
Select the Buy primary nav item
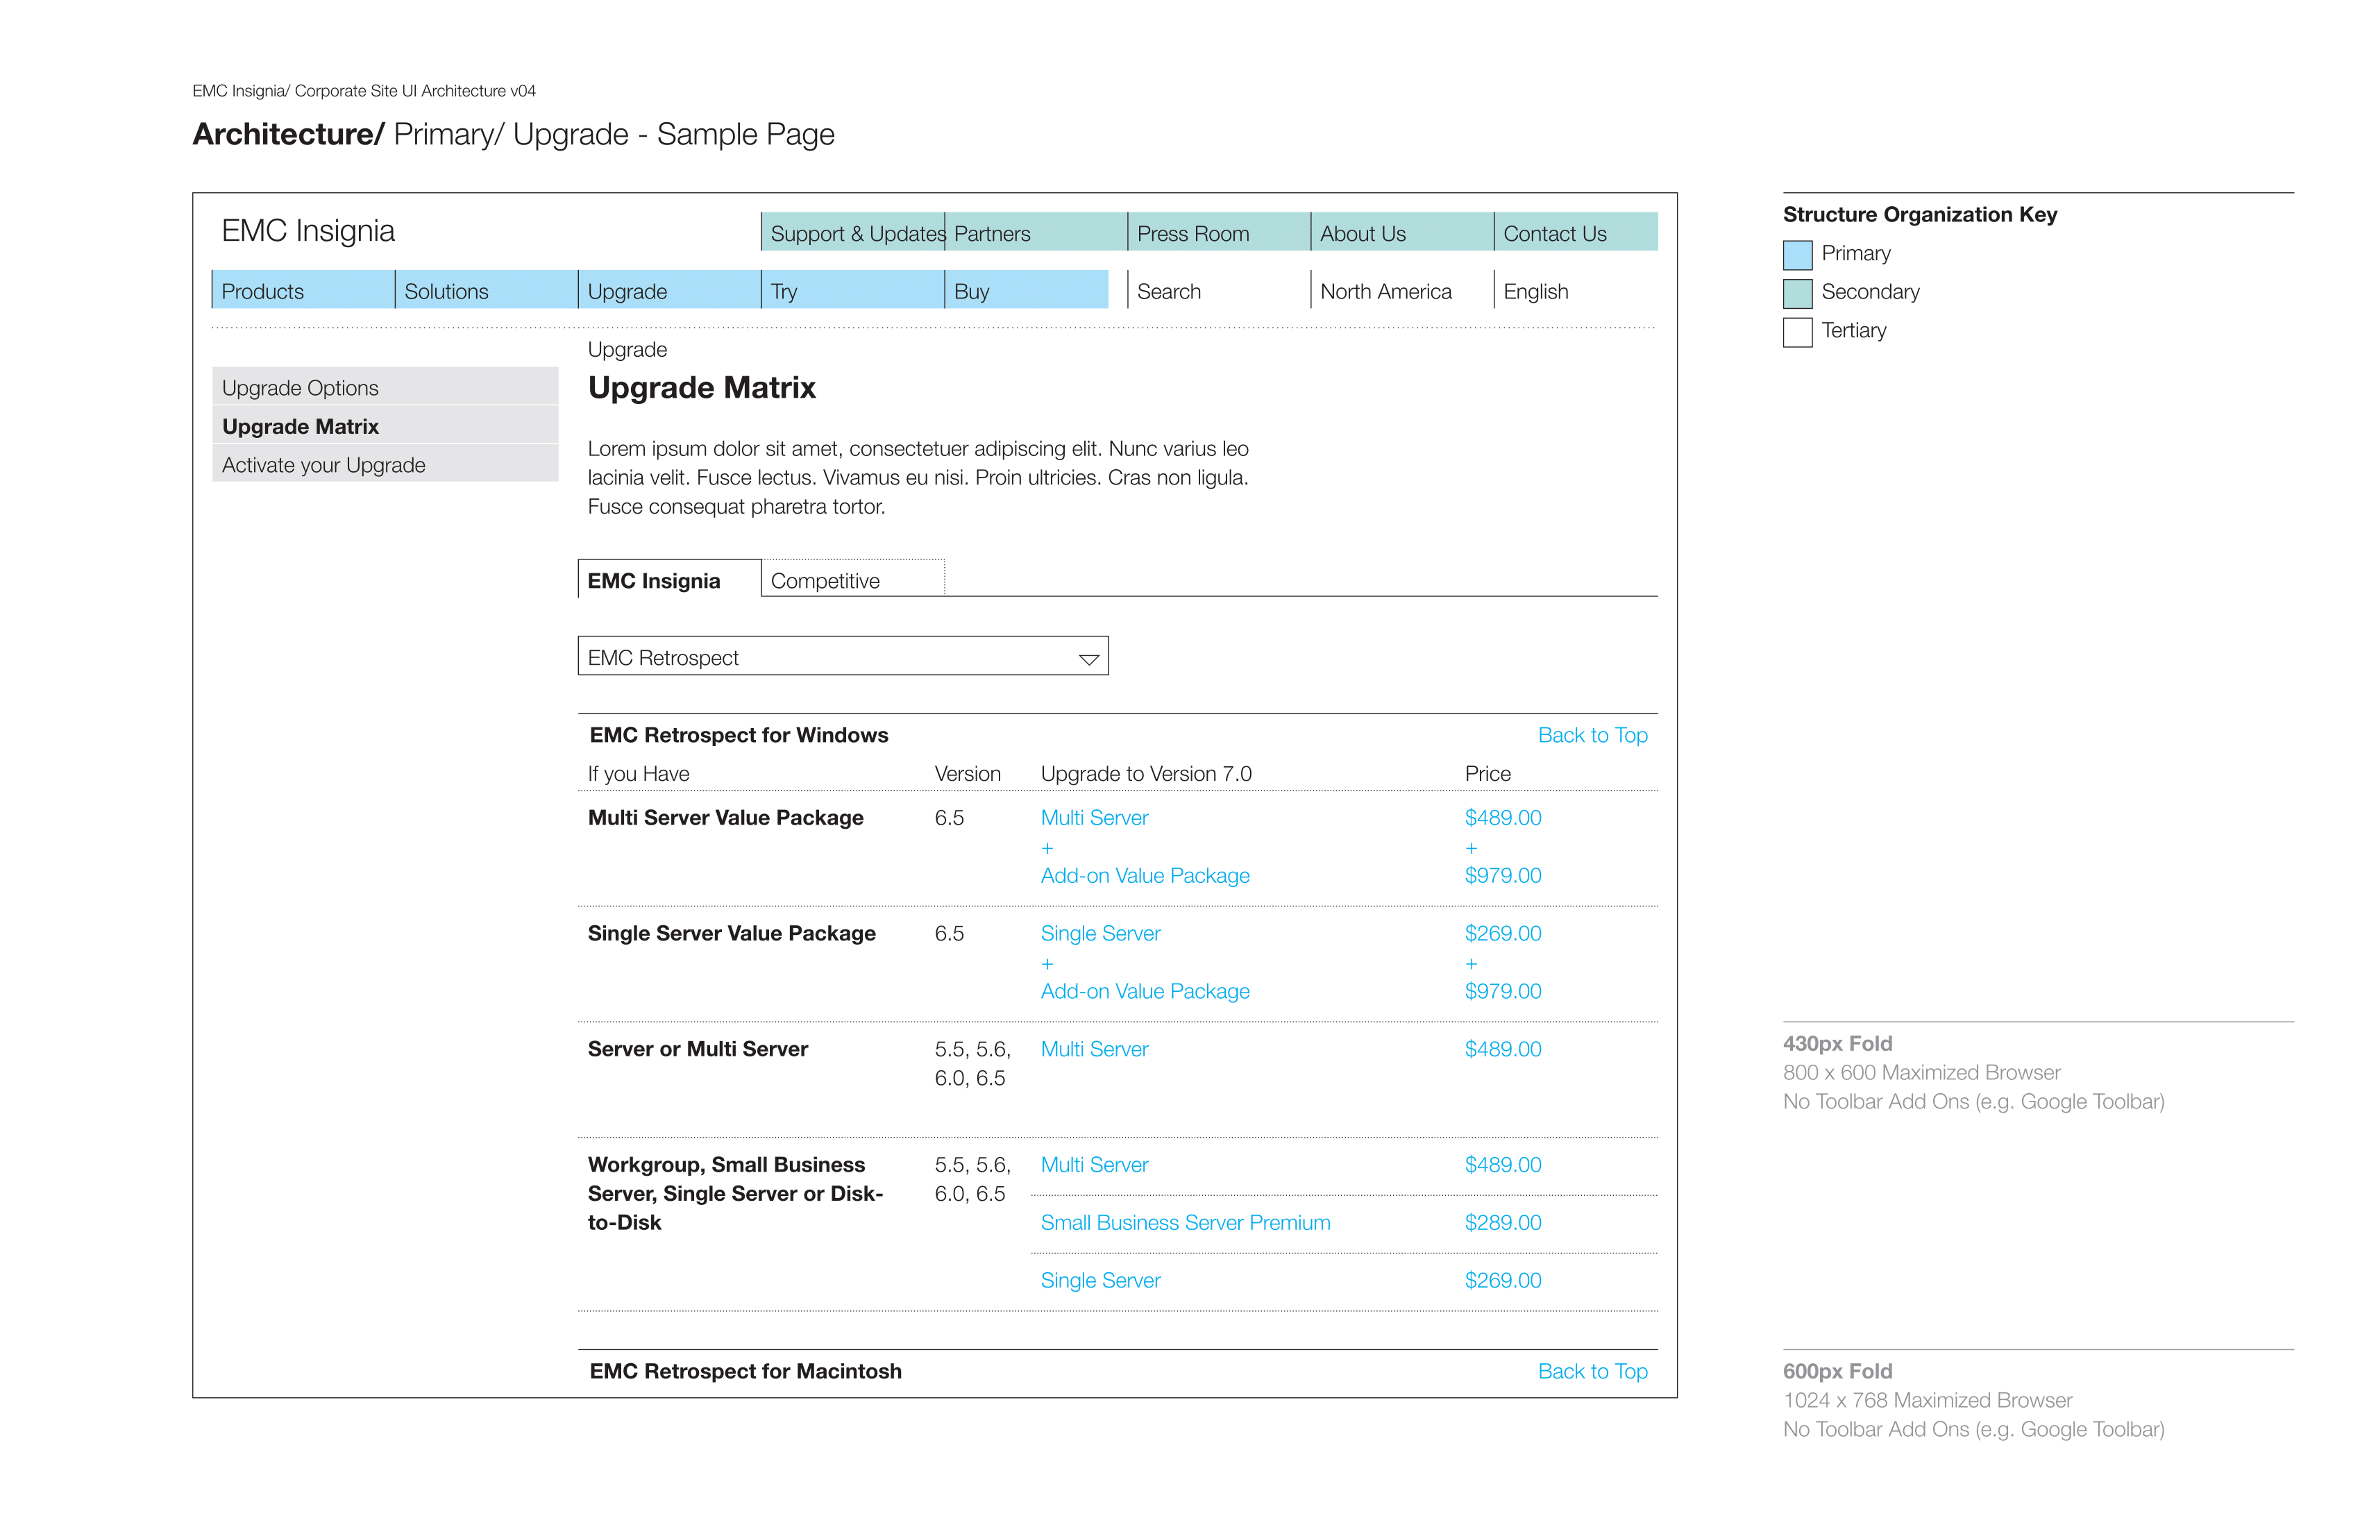pyautogui.click(x=1027, y=289)
